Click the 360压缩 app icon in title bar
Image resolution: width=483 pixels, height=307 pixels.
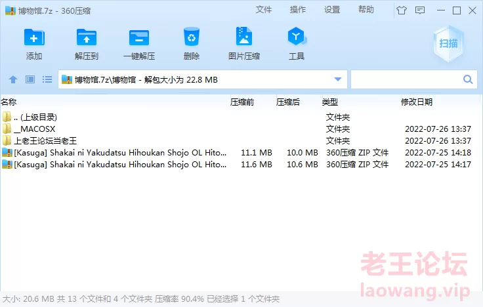[10, 10]
